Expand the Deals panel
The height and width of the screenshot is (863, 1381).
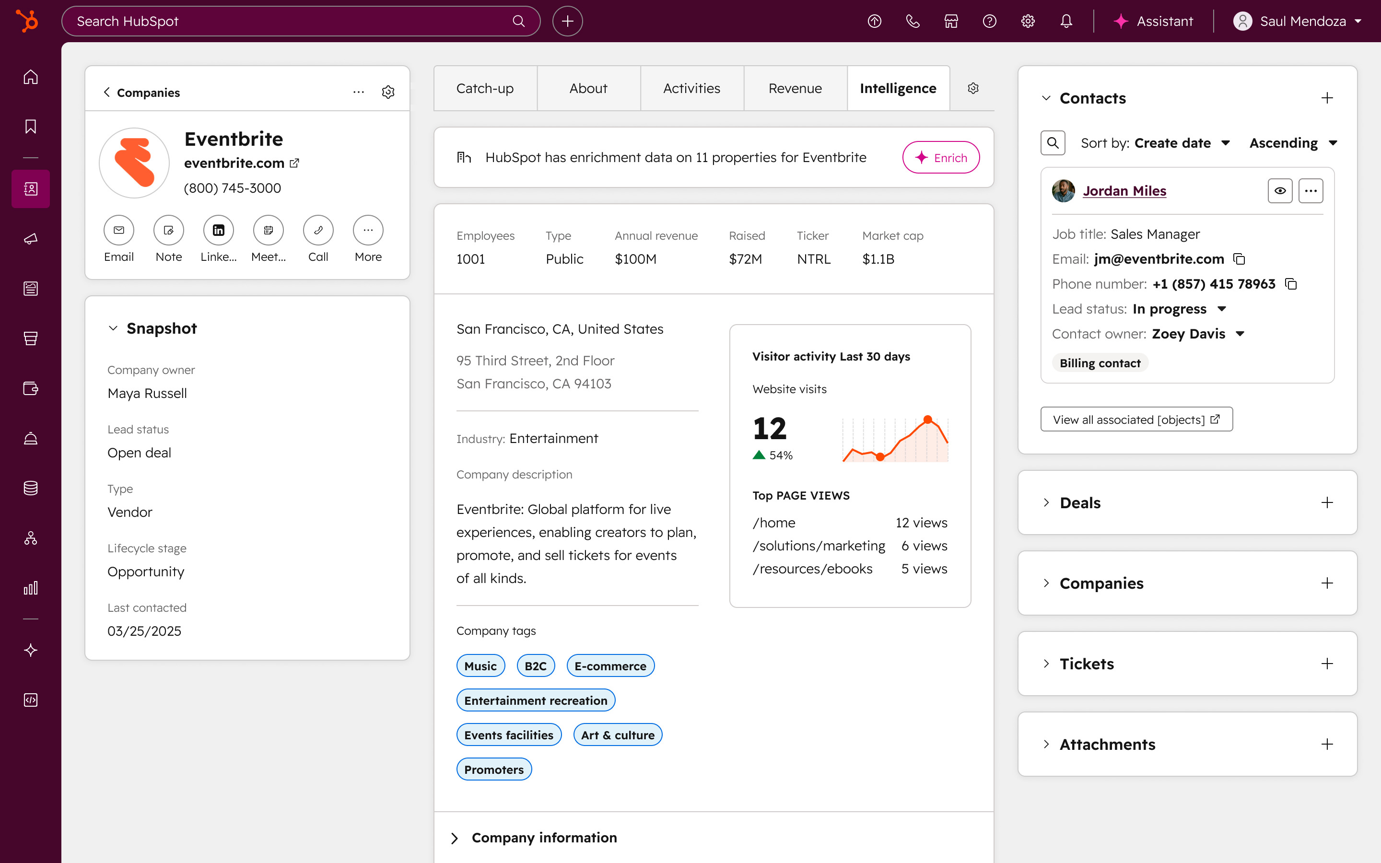click(x=1046, y=502)
